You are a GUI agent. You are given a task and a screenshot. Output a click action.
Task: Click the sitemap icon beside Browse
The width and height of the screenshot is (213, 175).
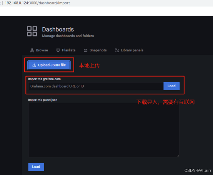click(32, 50)
